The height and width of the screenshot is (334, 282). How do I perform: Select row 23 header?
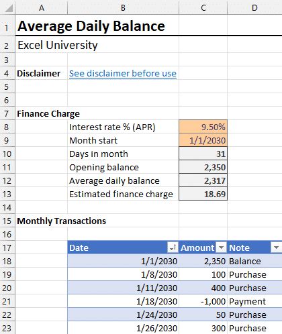point(7,328)
